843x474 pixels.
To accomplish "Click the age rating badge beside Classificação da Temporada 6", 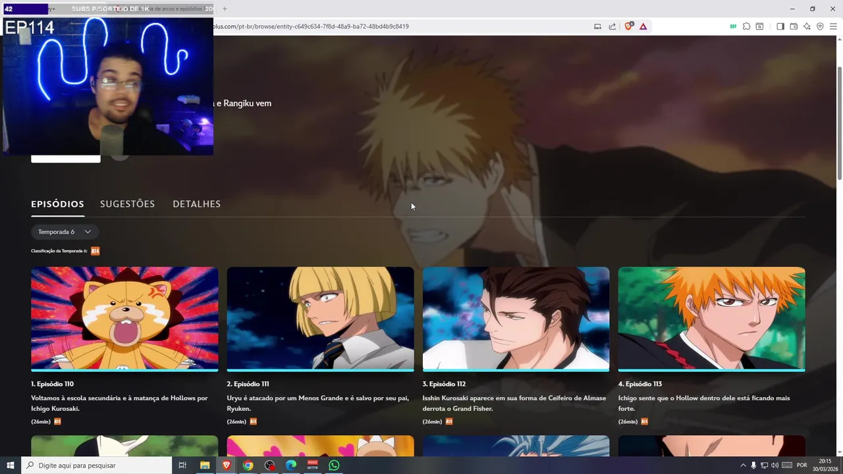I will click(95, 251).
